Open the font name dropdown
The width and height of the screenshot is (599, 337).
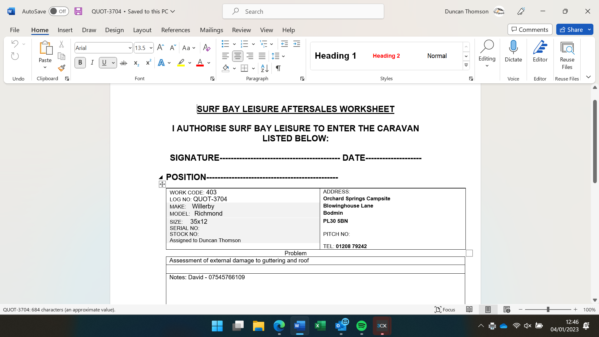click(x=130, y=48)
